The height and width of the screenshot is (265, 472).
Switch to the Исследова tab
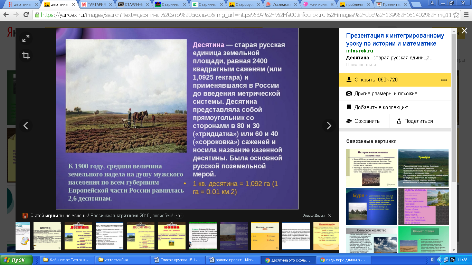(280, 5)
